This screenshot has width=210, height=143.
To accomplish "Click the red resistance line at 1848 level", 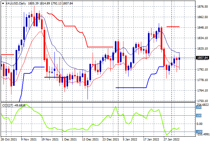I will 173,27.
